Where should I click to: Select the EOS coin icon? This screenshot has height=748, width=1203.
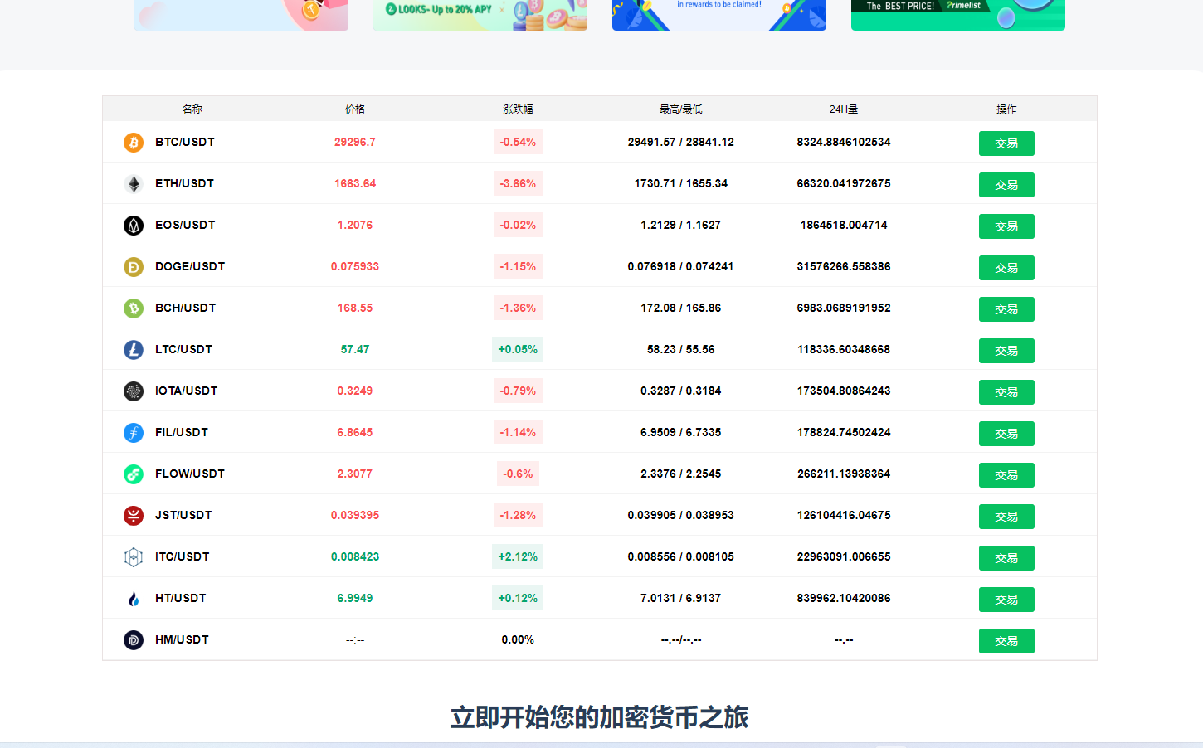coord(134,226)
